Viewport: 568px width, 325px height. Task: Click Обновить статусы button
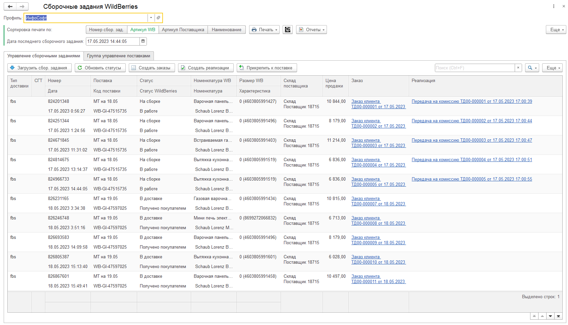pos(100,68)
